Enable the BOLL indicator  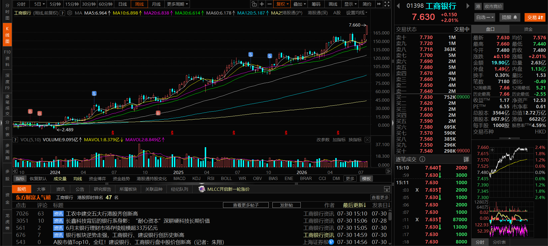coord(226,179)
